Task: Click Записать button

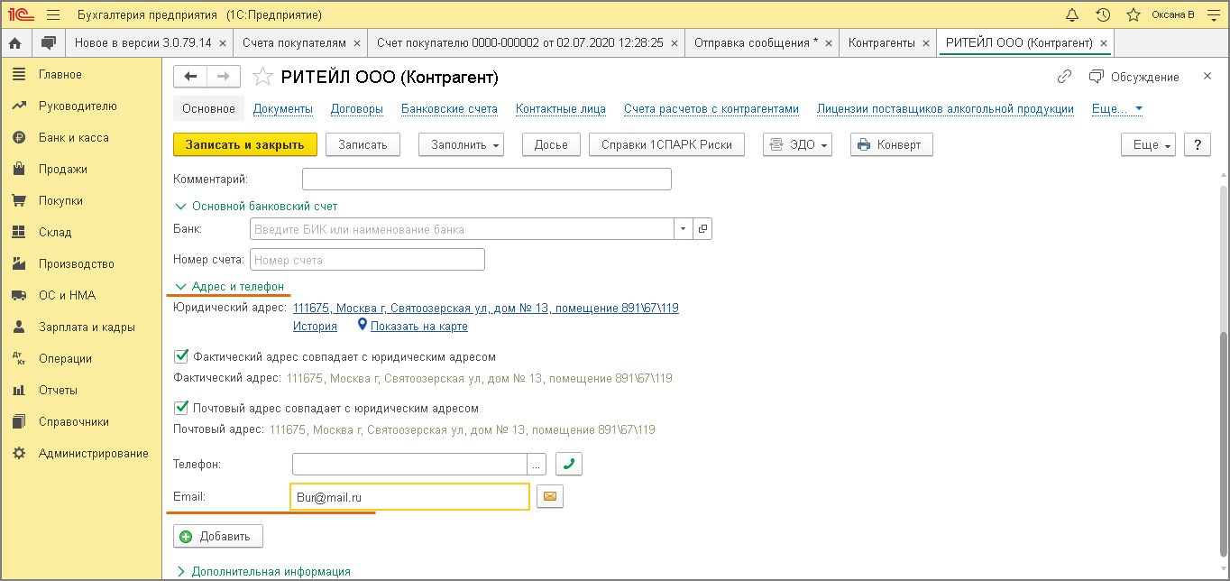Action: tap(363, 144)
